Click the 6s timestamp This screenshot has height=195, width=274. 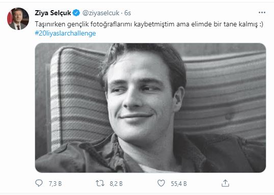pyautogui.click(x=127, y=13)
